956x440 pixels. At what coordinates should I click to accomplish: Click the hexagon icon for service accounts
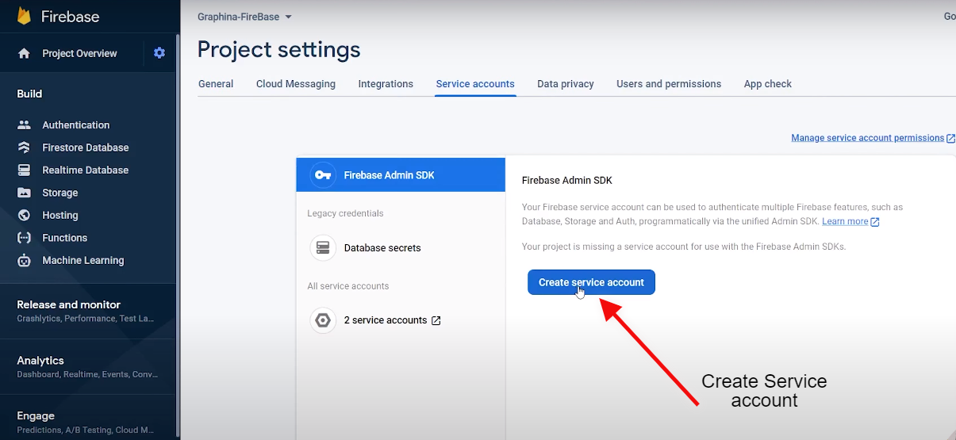pos(323,320)
